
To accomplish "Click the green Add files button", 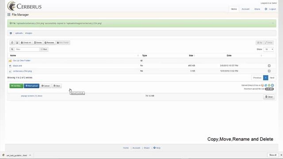I will click(16, 86).
